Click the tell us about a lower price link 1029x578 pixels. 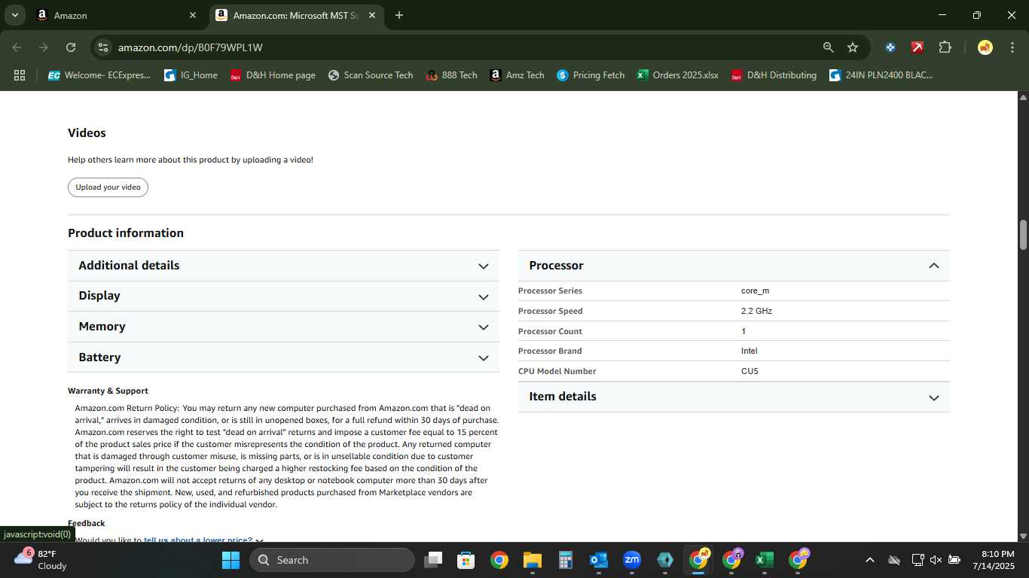(x=198, y=540)
